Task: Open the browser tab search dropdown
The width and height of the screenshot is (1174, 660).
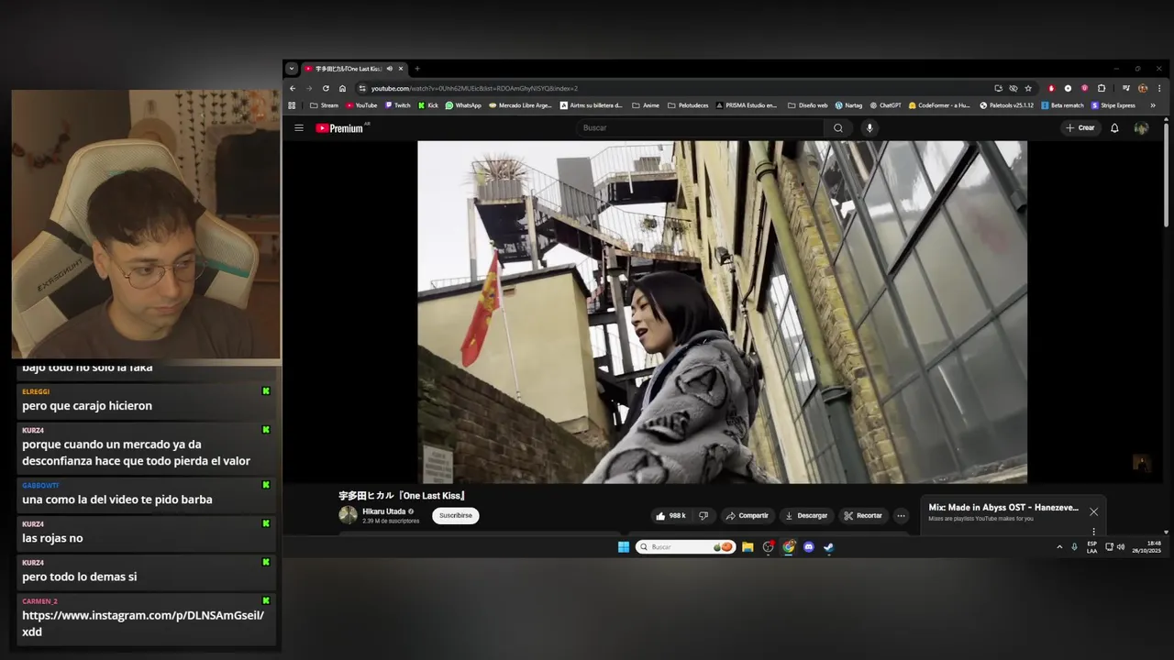Action: pyautogui.click(x=292, y=69)
